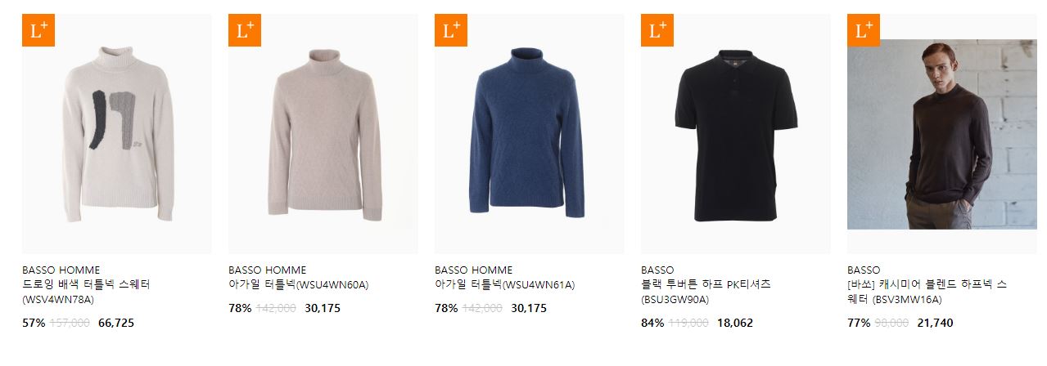Viewport: 1047px width, 366px height.
Task: Click the 18,062 sale price
Action: tap(735, 323)
